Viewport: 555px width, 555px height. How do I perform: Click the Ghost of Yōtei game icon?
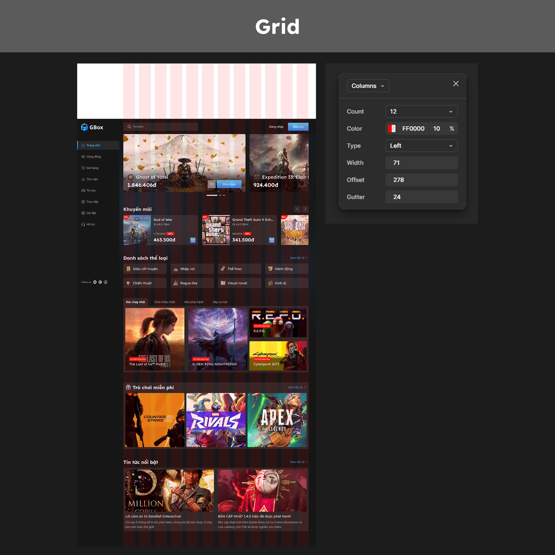(131, 177)
